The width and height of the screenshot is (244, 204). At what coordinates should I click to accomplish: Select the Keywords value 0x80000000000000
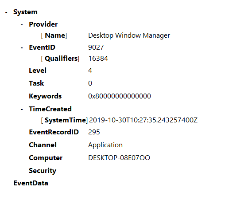click(x=120, y=96)
